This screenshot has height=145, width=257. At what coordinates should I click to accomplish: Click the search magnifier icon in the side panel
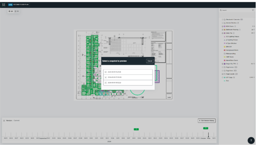[221, 10]
